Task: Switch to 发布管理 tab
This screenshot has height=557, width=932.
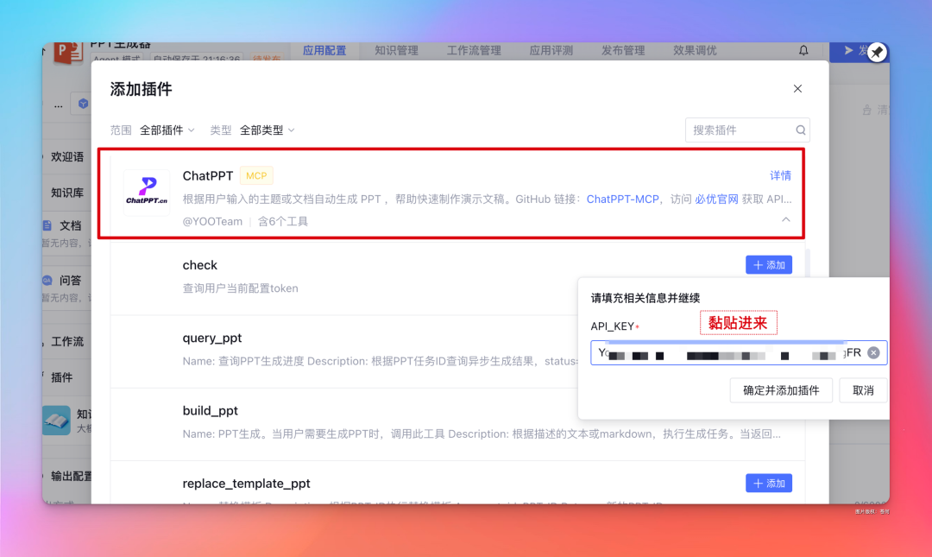Action: pos(623,51)
